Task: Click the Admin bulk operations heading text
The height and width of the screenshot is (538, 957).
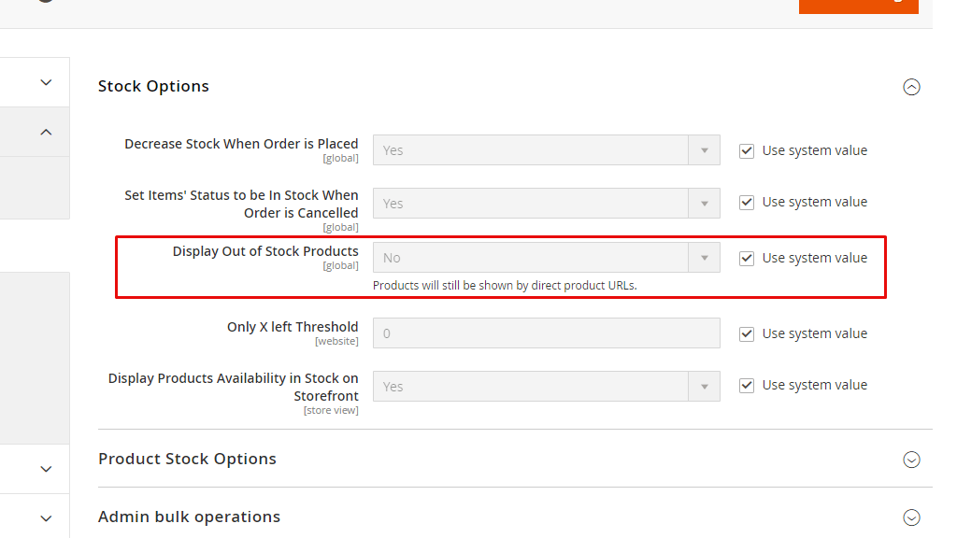Action: (x=189, y=517)
